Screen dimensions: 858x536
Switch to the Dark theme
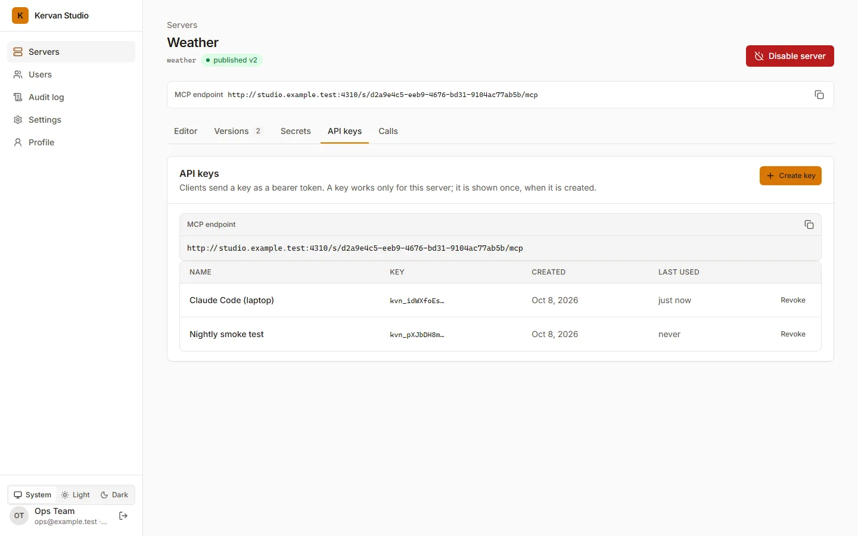click(x=114, y=495)
